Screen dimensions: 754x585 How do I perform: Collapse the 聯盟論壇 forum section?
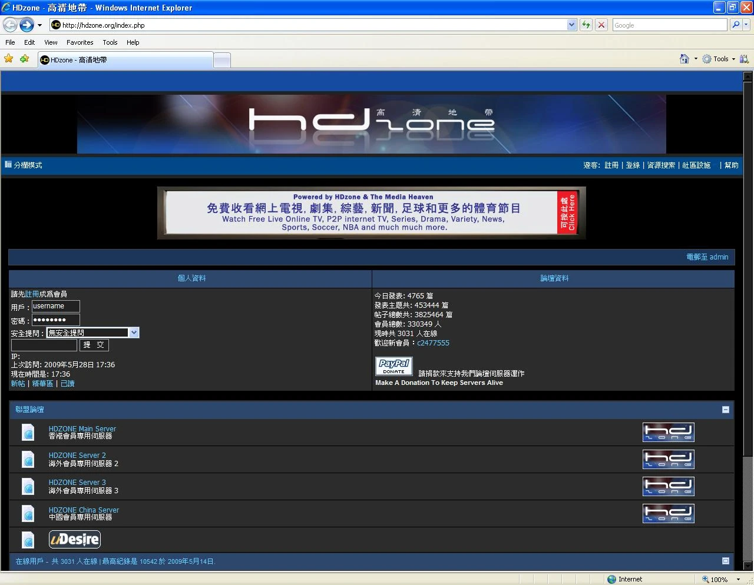coord(726,410)
